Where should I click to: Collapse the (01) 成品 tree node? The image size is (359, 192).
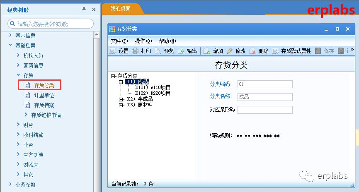tap(121, 82)
